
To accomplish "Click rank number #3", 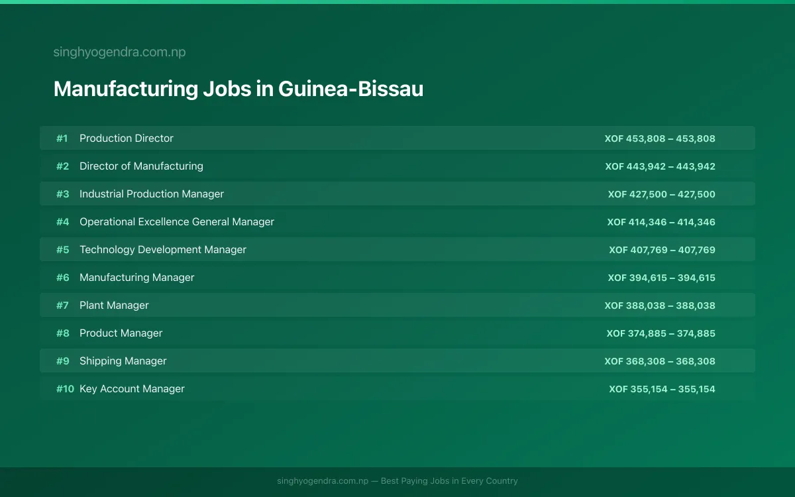I will 62,193.
